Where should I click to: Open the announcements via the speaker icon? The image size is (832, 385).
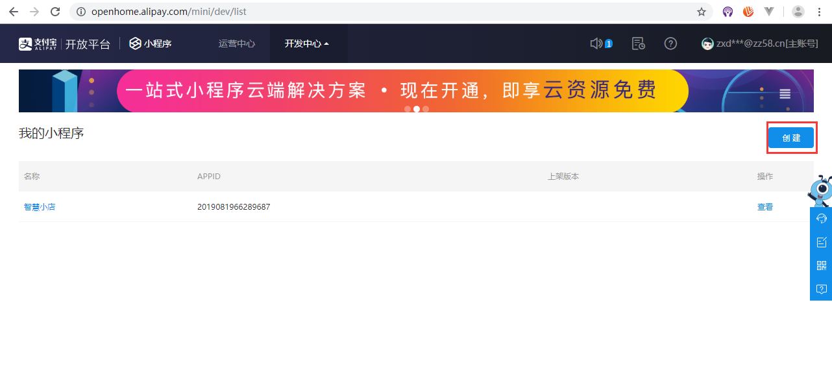[596, 43]
